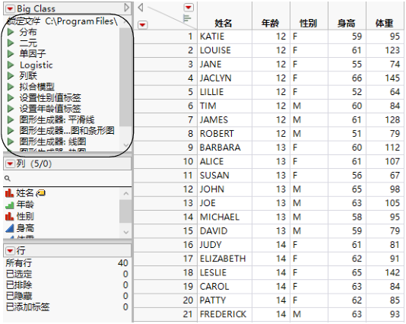Select the 图形生成器...图和条形图 script entry
The height and width of the screenshot is (324, 406).
[67, 131]
